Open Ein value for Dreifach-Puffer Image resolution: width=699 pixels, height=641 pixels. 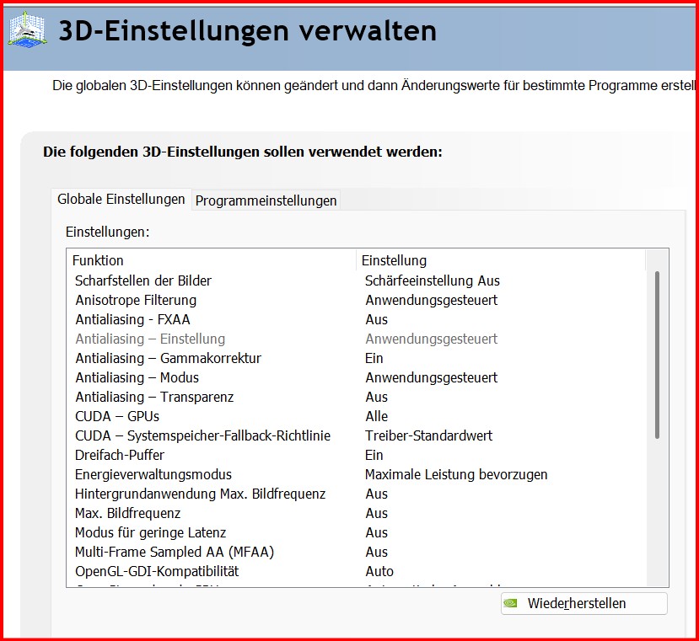coord(374,455)
